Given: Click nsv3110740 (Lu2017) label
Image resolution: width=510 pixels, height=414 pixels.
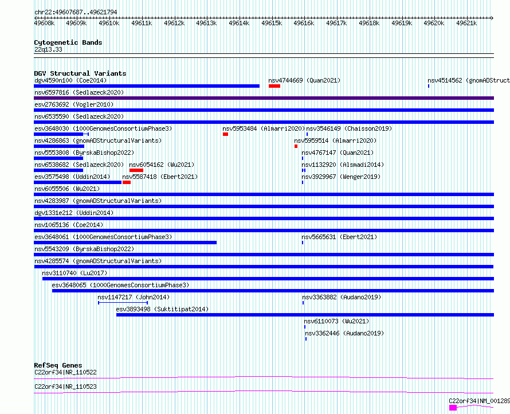Looking at the screenshot, I should pos(74,273).
